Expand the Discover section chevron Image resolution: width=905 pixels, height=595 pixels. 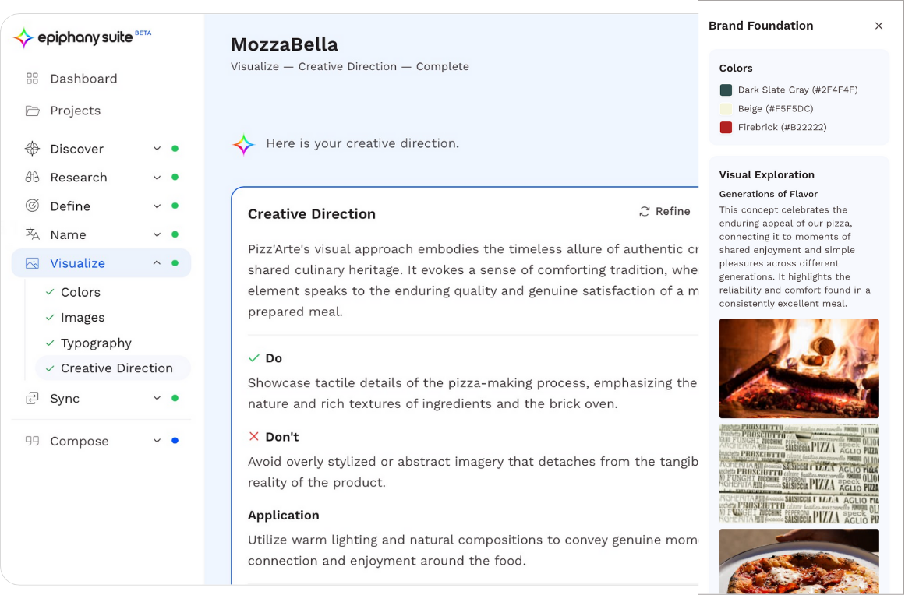point(157,149)
